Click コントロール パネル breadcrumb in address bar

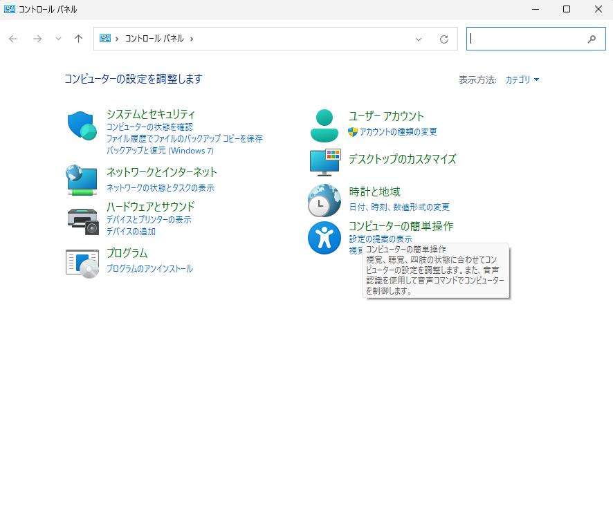click(x=154, y=39)
